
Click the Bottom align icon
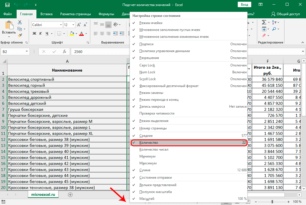[108, 25]
